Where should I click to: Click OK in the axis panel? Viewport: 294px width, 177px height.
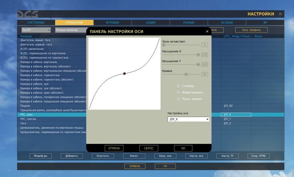click(183, 148)
